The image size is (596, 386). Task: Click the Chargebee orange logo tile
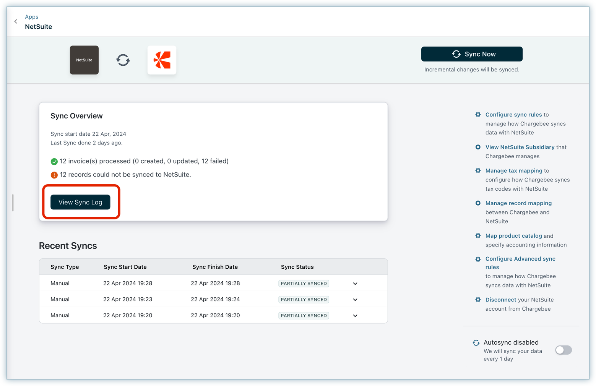162,60
